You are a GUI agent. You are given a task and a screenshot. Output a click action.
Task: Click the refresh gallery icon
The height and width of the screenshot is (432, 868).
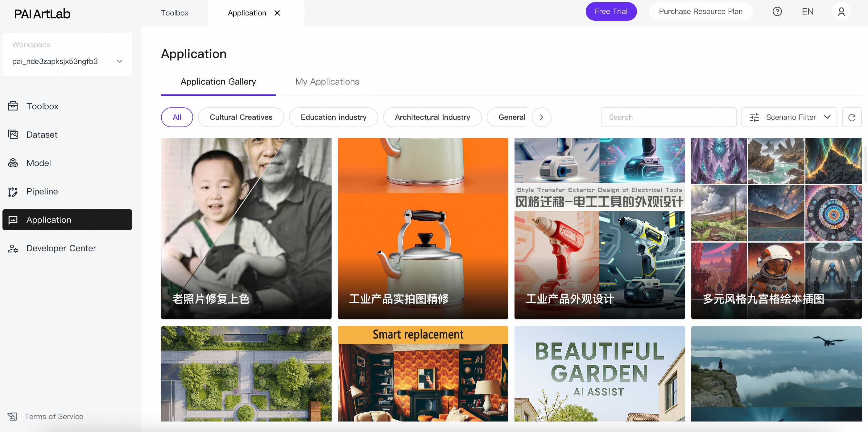pyautogui.click(x=851, y=117)
